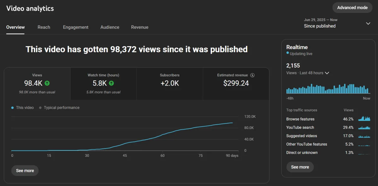Viewport: 378px width, 186px height.
Task: Click the Realtime 48-hour bar chart
Action: point(328,89)
